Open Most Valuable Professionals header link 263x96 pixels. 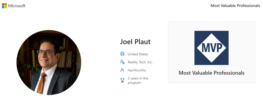click(235, 6)
